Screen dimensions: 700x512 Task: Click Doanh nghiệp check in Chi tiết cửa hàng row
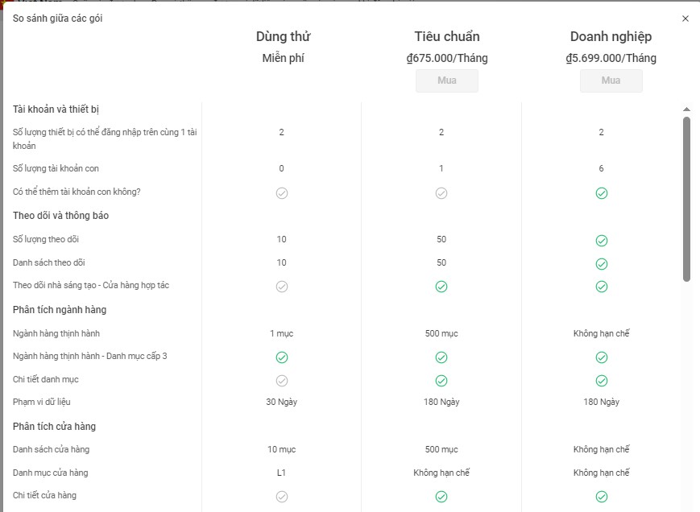tap(601, 497)
